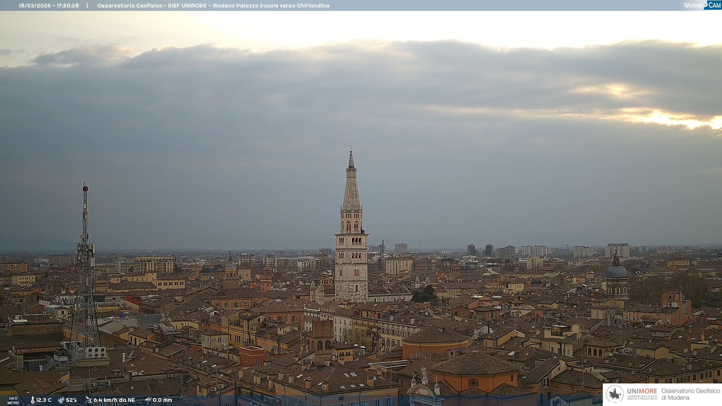722x406 pixels.
Task: Click the DATI METEO label
Action: [x=13, y=400]
